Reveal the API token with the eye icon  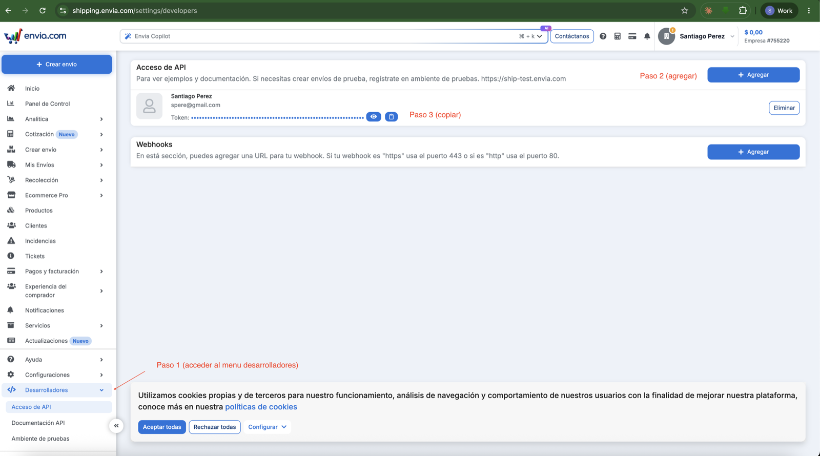[374, 117]
